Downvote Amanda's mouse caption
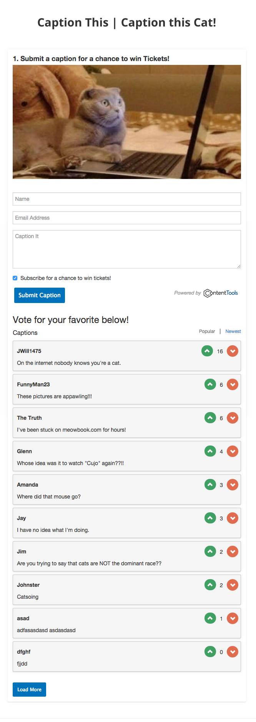Image resolution: width=256 pixels, height=722 pixels. (233, 485)
